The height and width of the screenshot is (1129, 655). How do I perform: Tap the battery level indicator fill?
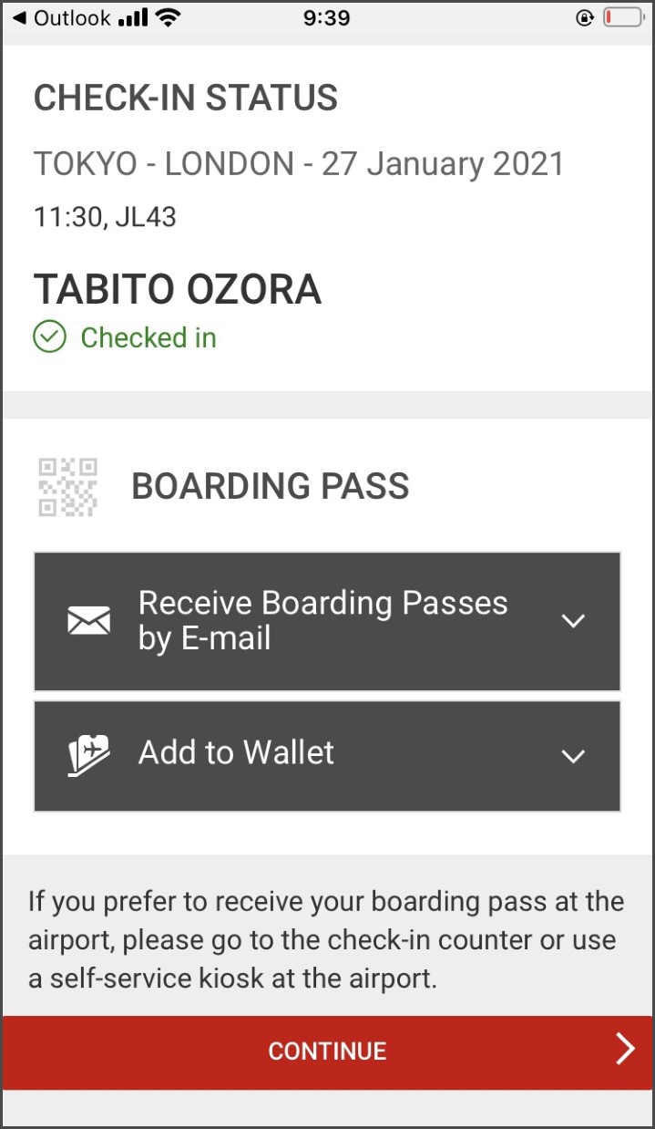point(610,16)
